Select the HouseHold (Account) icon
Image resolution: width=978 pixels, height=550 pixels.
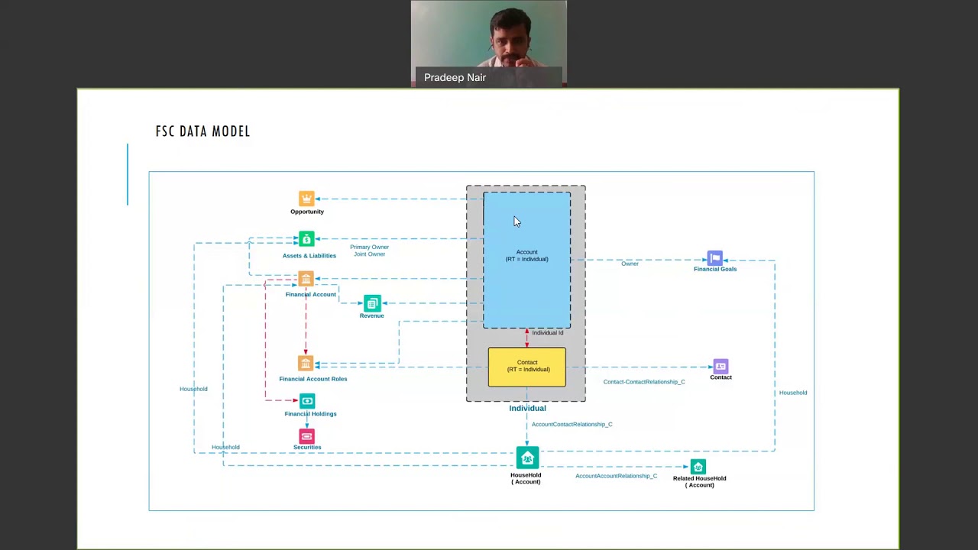[x=527, y=458]
